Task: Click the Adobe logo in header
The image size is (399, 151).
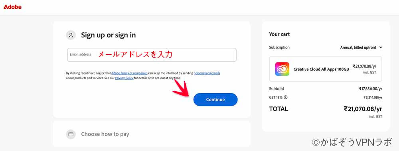Action: pos(12,7)
